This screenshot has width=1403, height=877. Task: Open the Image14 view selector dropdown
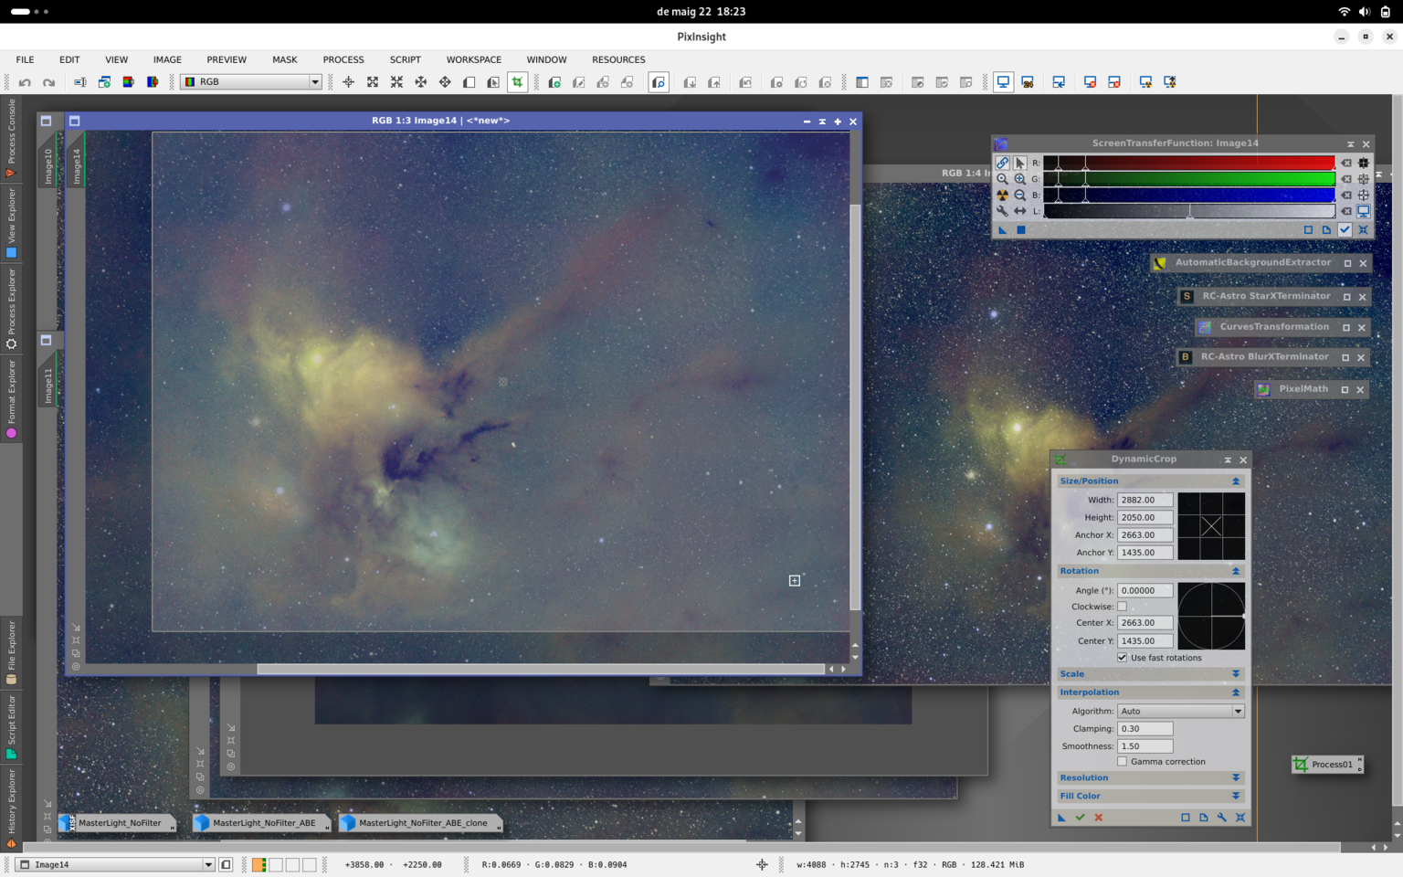coord(115,864)
